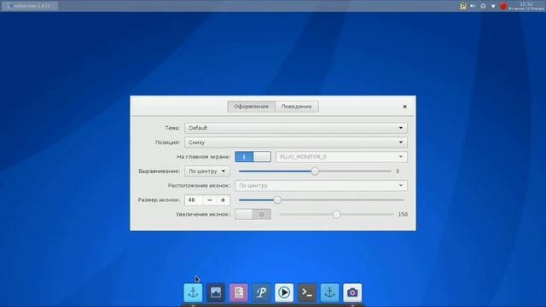Open the Тема dropdown showing Default
546x307 pixels.
(x=296, y=128)
